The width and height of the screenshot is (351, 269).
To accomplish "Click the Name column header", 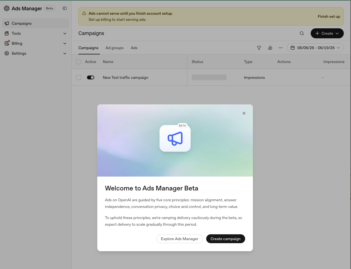I will (x=108, y=62).
